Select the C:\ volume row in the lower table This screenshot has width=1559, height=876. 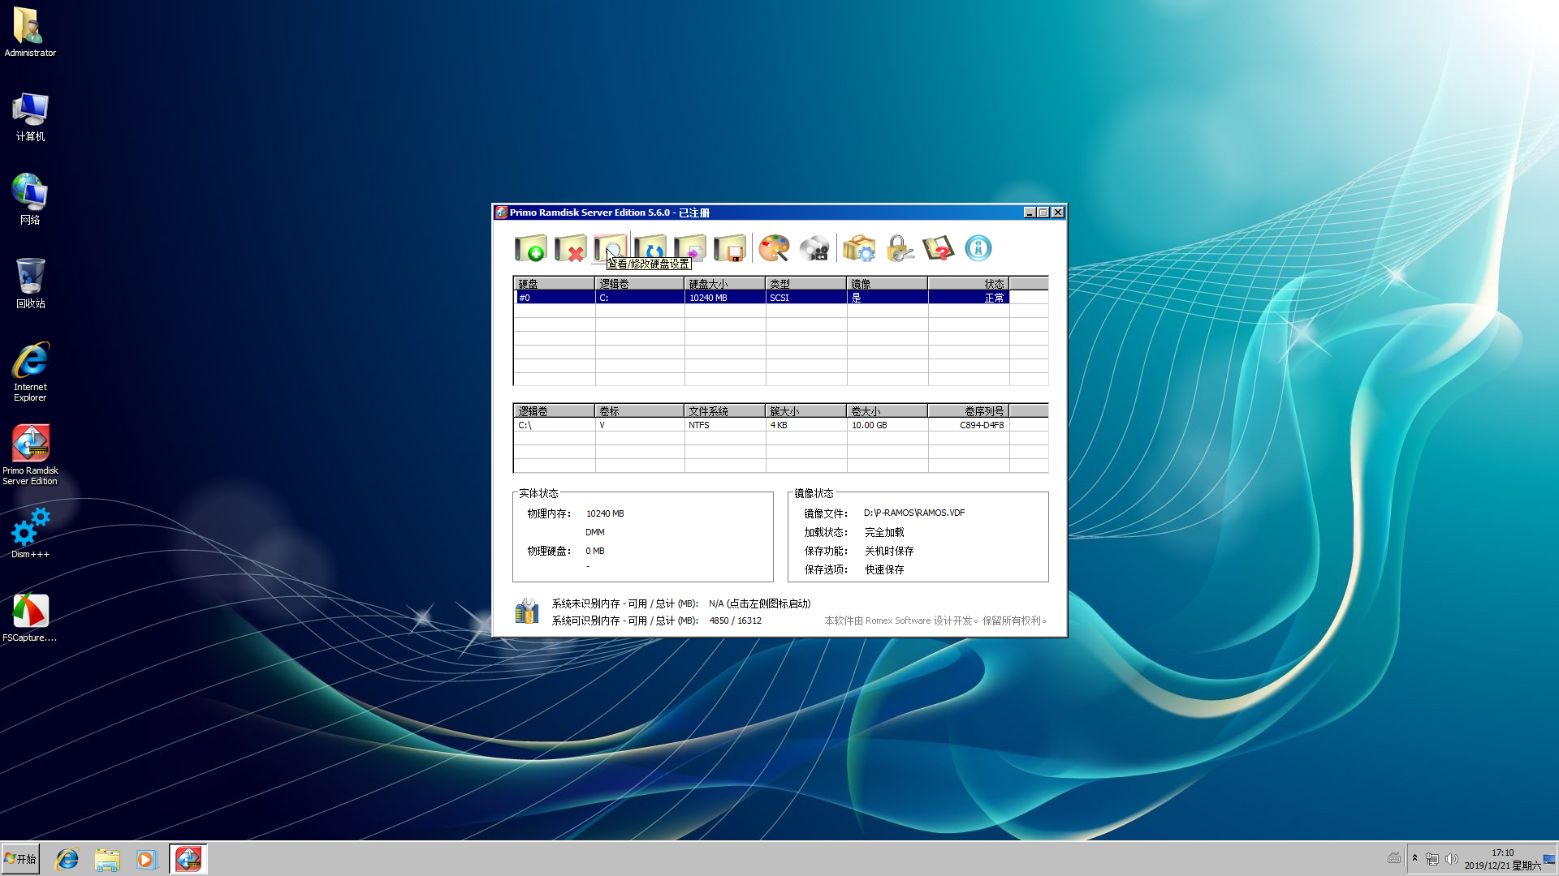click(x=762, y=425)
